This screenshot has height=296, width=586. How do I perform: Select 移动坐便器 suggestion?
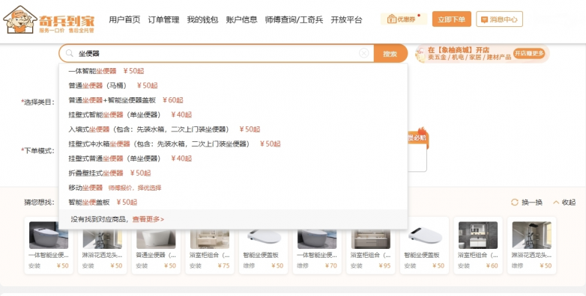233,188
